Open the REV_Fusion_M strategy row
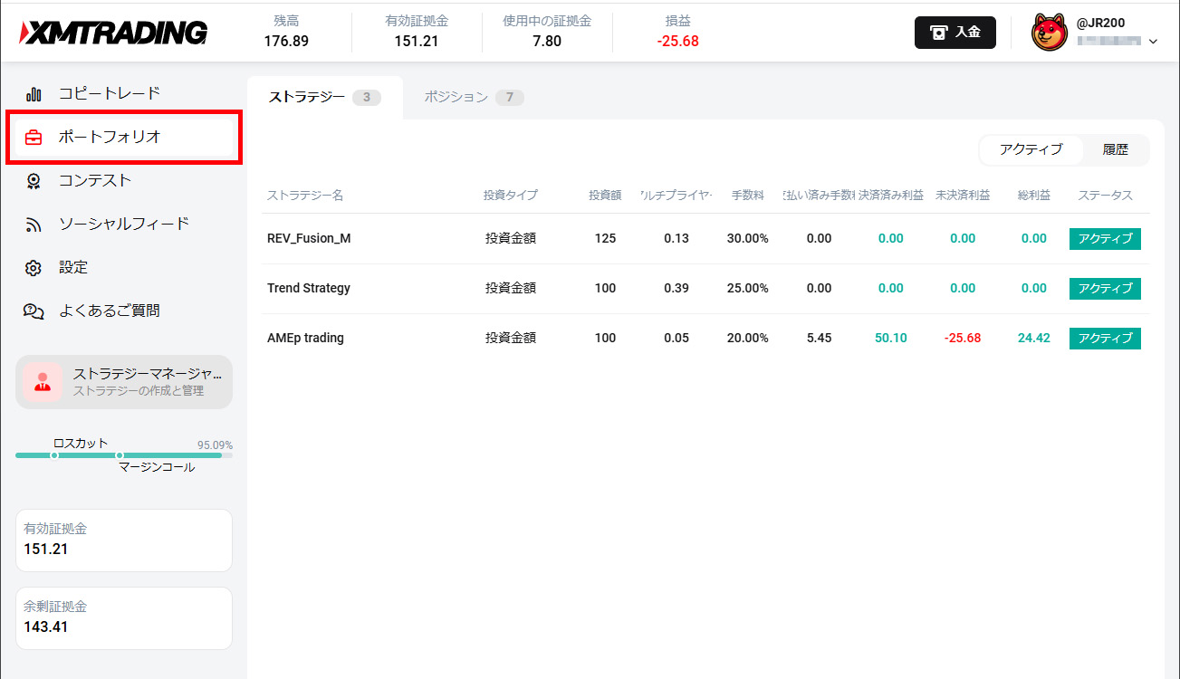 tap(705, 239)
